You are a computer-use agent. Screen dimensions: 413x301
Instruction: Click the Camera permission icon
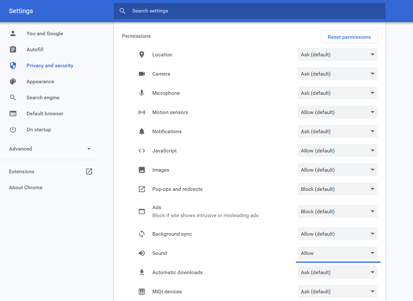pos(142,74)
